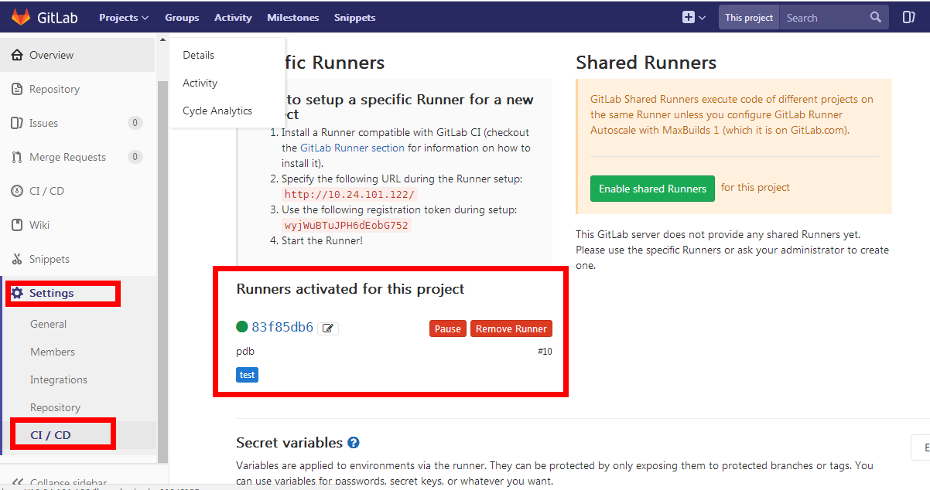The image size is (930, 490).
Task: Click Runners activated for this project heading
Action: [x=350, y=289]
